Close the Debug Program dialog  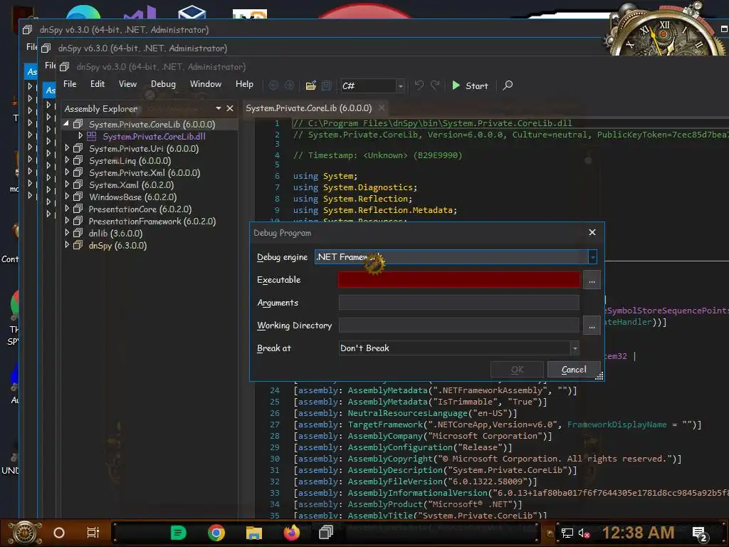click(592, 232)
